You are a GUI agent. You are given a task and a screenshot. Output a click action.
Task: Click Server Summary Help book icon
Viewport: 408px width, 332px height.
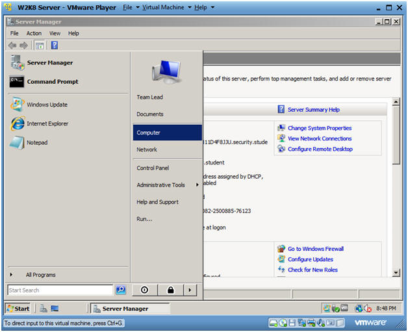[x=281, y=109]
